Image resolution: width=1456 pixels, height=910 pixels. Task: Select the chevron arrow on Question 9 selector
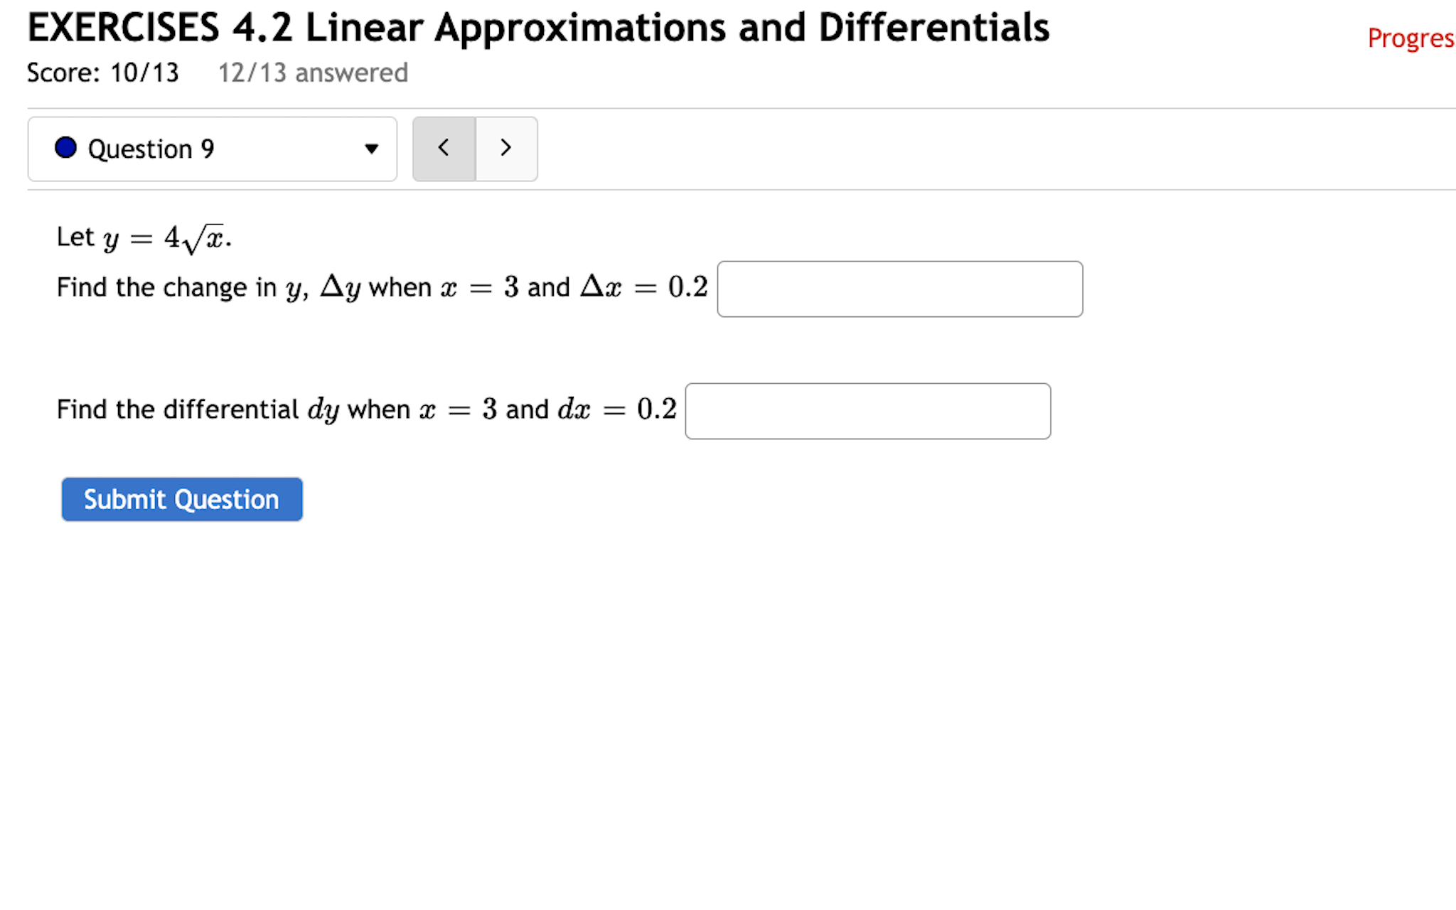click(373, 149)
